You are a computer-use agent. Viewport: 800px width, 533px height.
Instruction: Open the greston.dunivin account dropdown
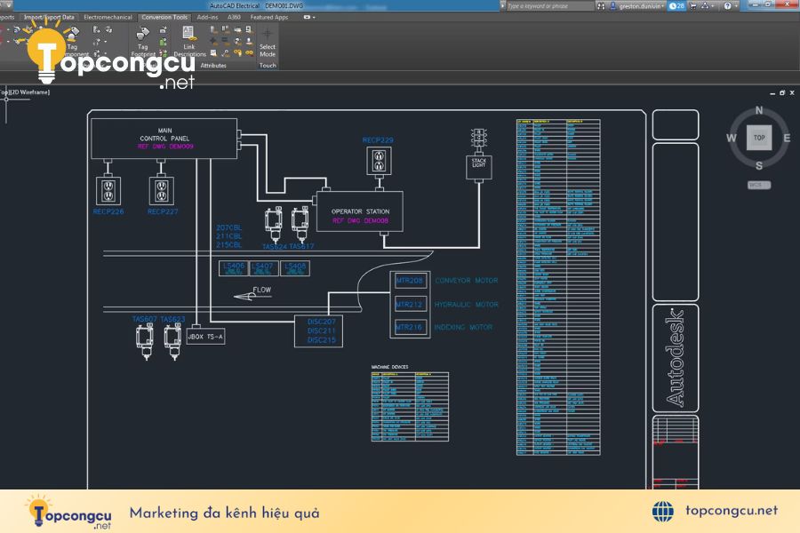click(640, 6)
